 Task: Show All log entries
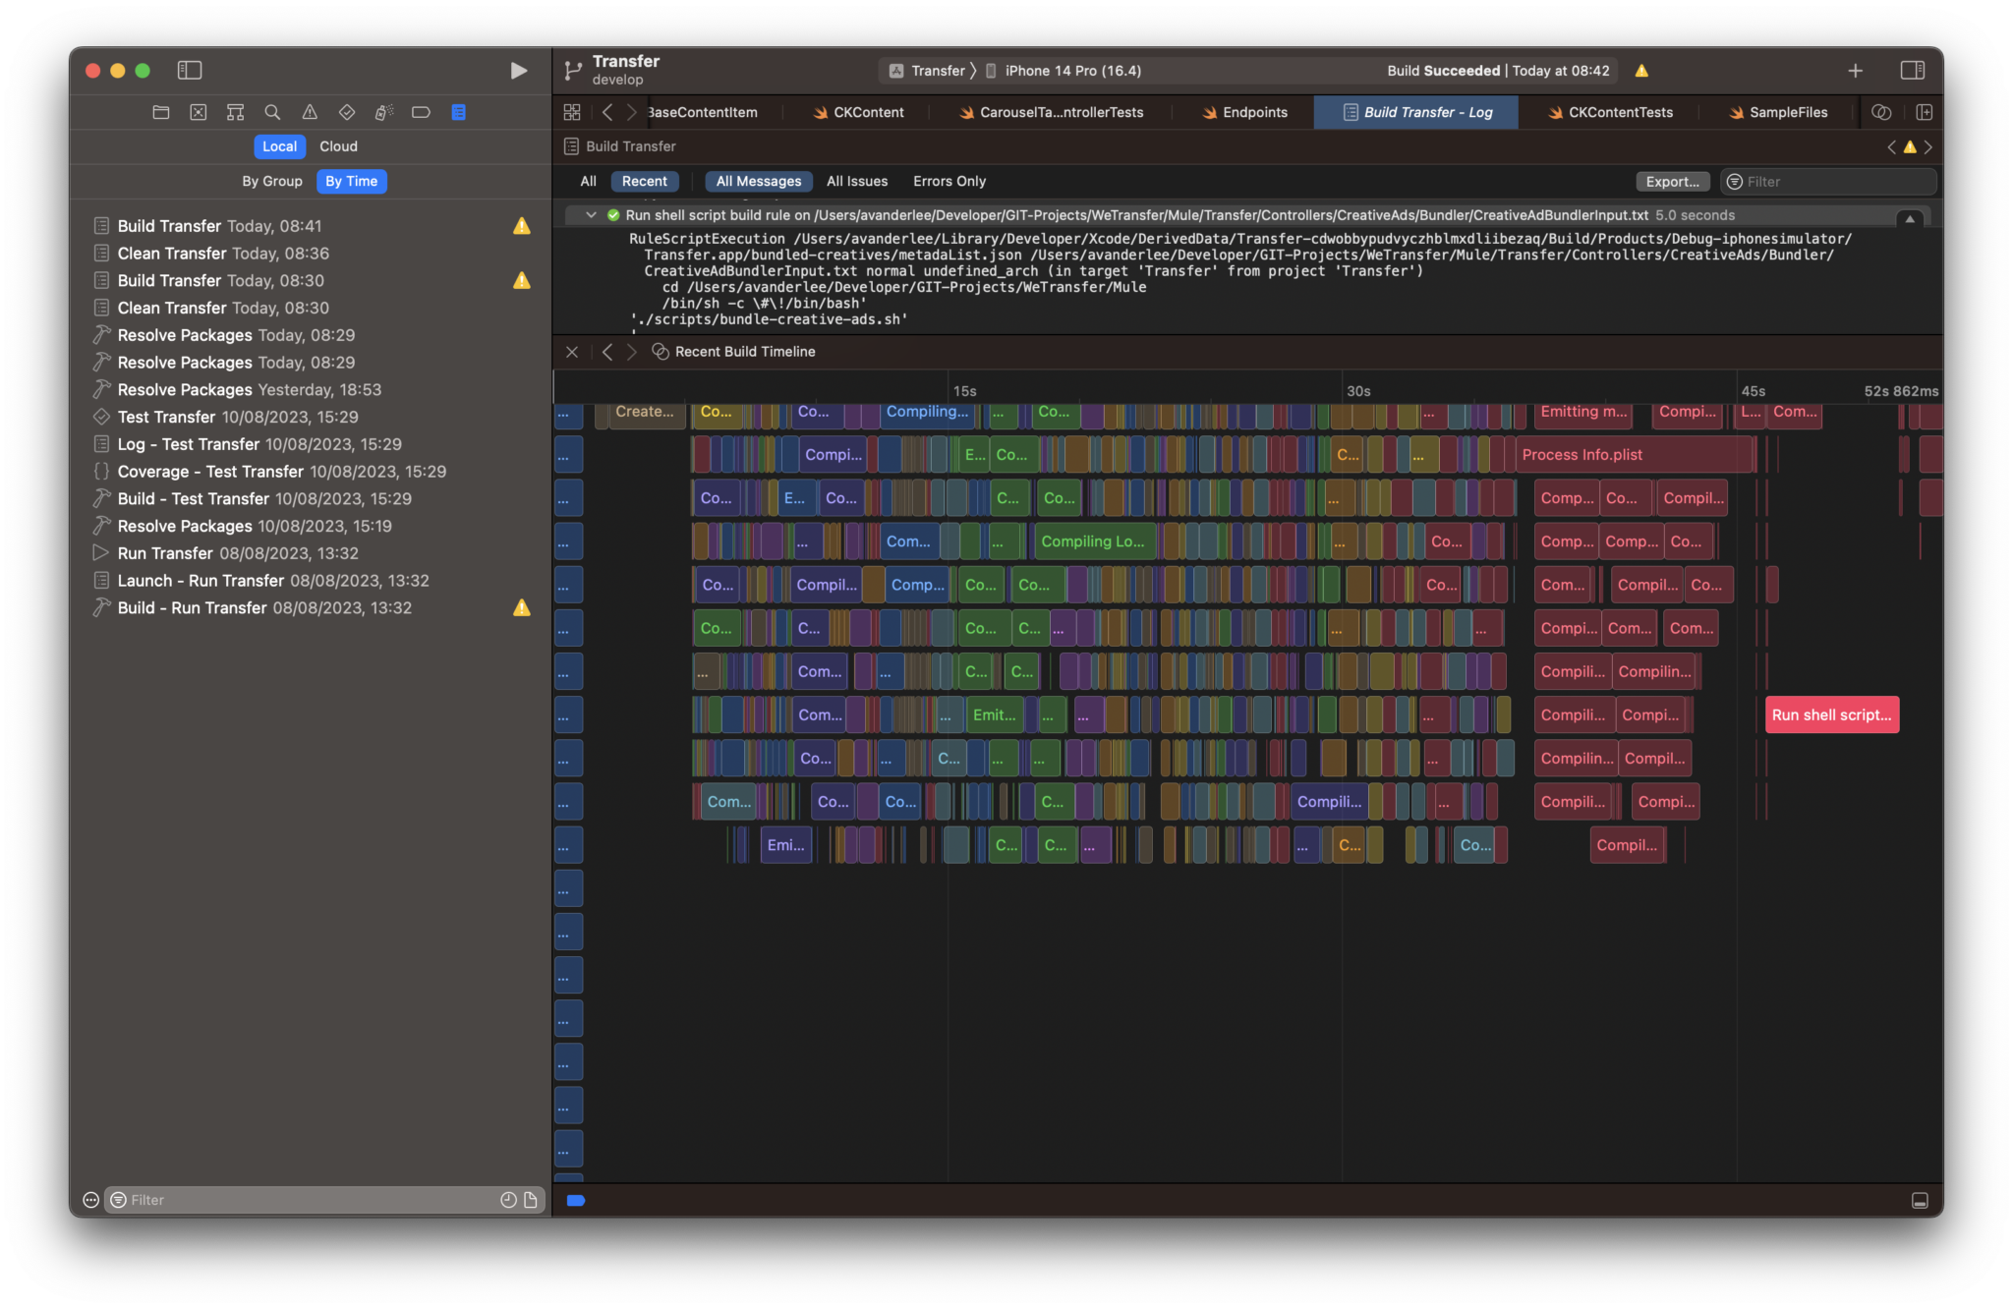(588, 182)
